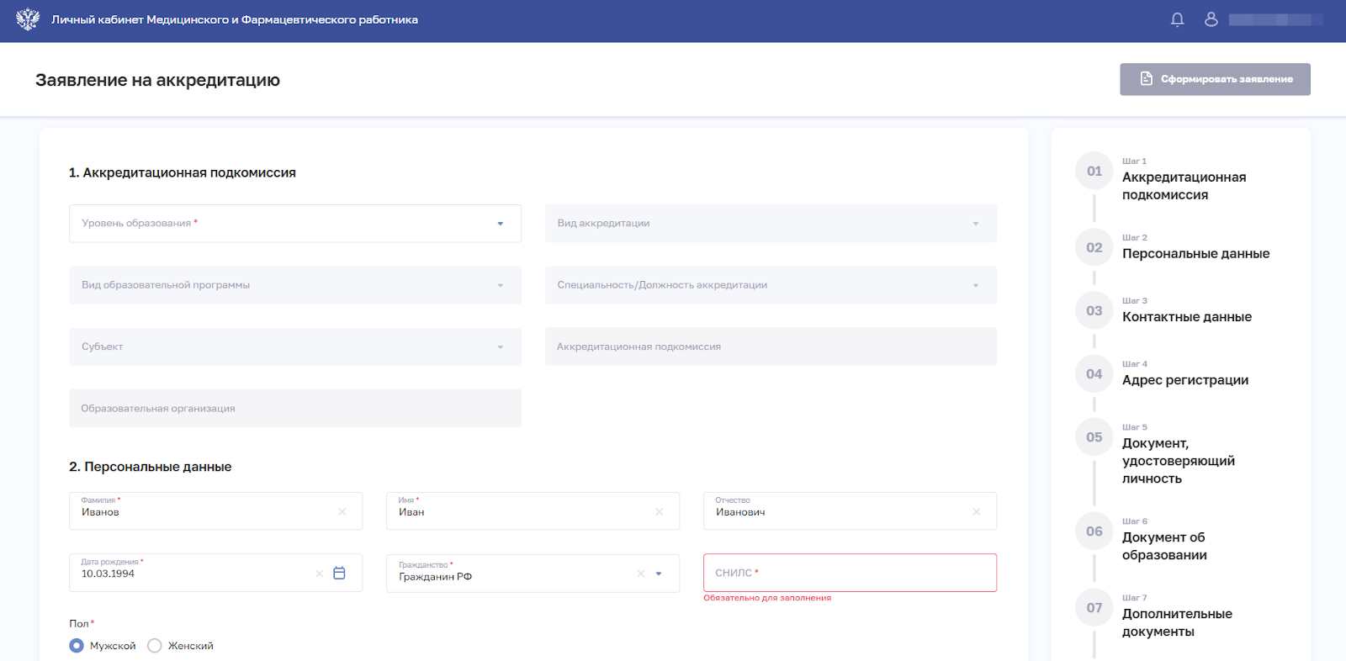
Task: Click '2. Персональные данные' section heading
Action: 150,467
